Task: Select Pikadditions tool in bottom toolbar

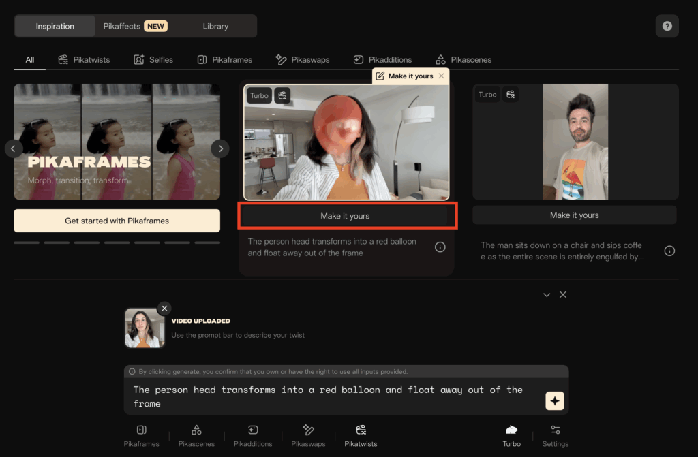Action: coord(253,435)
